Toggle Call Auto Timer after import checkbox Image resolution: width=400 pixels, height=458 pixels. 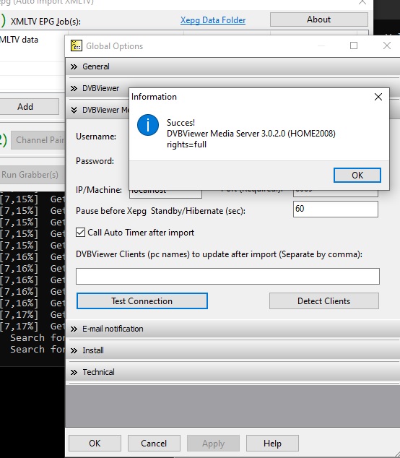pyautogui.click(x=80, y=233)
